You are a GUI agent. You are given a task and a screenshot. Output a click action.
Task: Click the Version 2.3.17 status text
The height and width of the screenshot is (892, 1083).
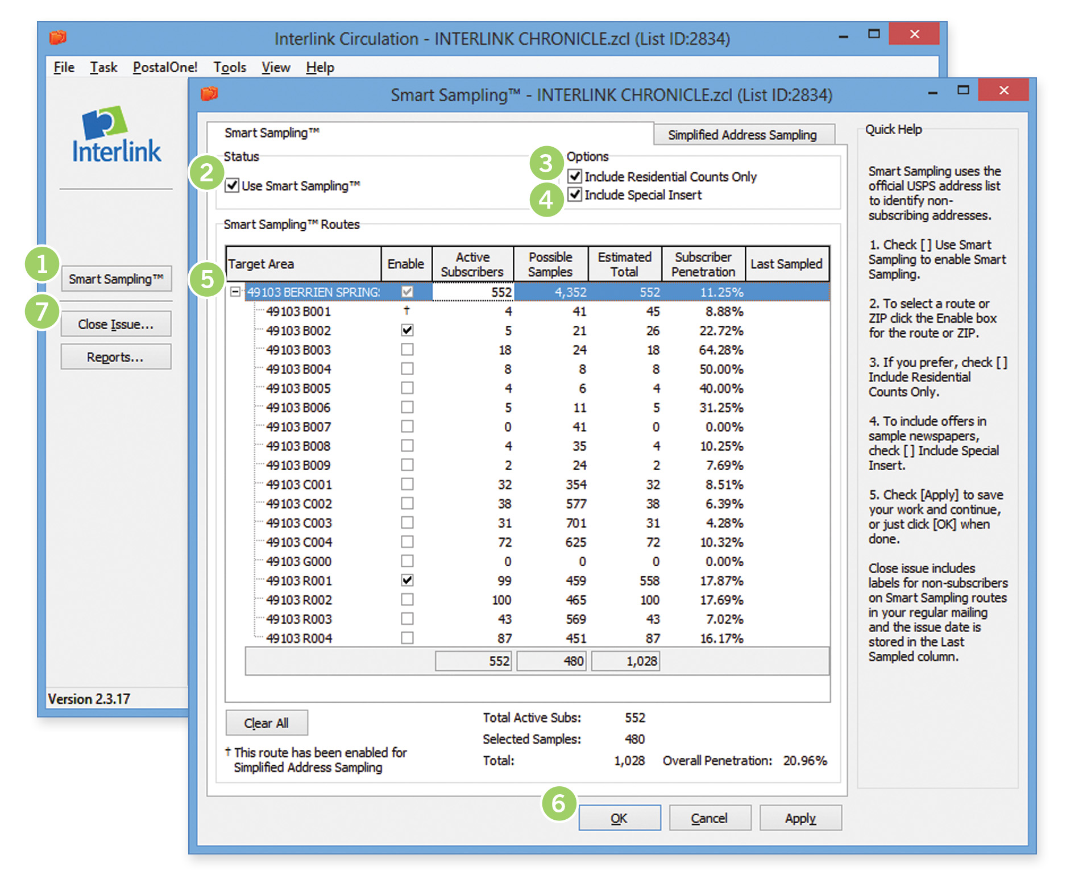89,699
